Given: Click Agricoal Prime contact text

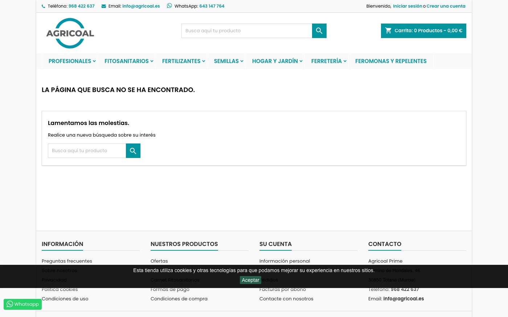Looking at the screenshot, I should 385,261.
